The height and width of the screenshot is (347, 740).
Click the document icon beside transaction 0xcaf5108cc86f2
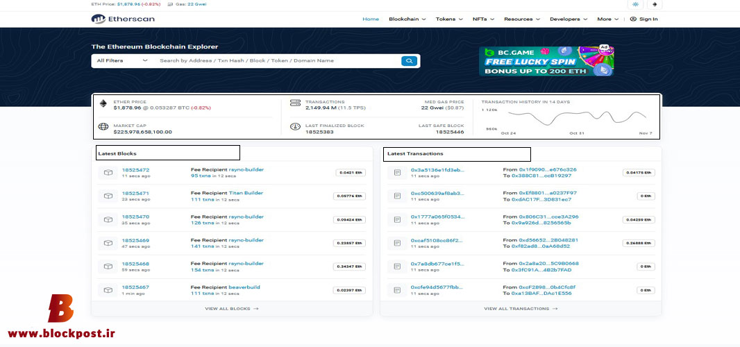397,243
